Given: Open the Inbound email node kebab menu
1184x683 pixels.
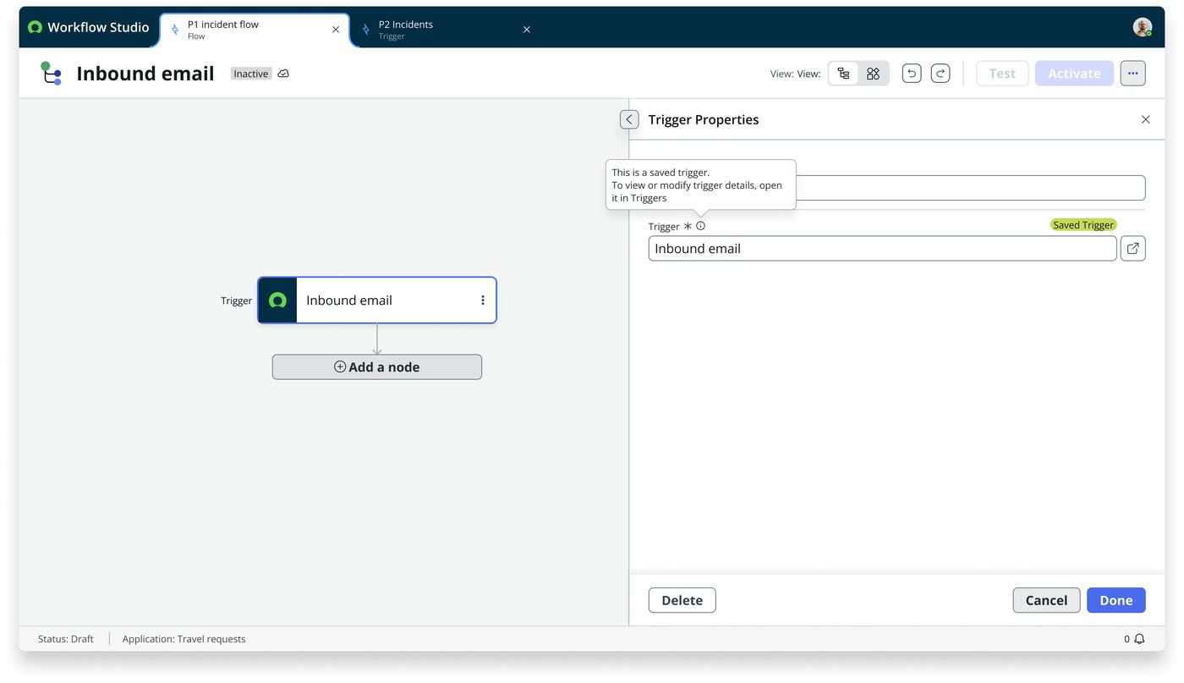Looking at the screenshot, I should (483, 300).
